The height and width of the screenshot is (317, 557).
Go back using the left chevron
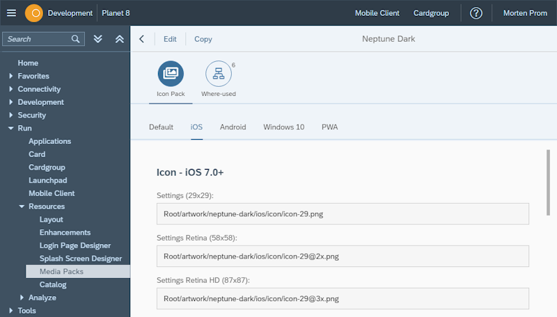[142, 39]
